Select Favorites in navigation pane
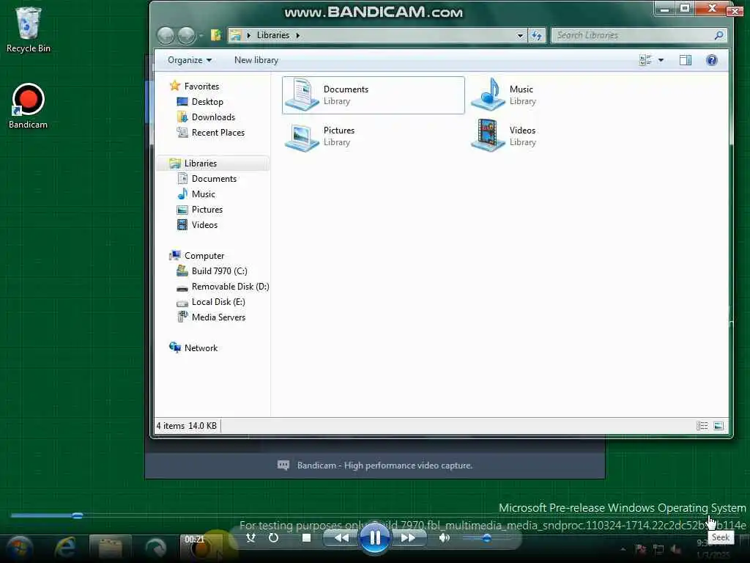The height and width of the screenshot is (563, 750). (x=195, y=87)
